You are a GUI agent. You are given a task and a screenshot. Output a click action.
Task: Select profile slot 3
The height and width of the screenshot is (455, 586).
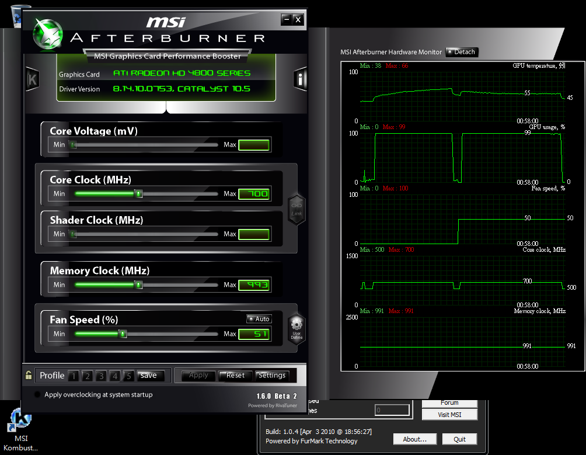[x=102, y=376]
